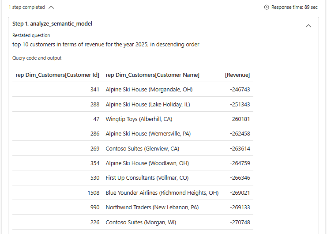The width and height of the screenshot is (327, 234).
Task: Select First Up Consultants (Vollmar, CO) cell
Action: (x=147, y=178)
